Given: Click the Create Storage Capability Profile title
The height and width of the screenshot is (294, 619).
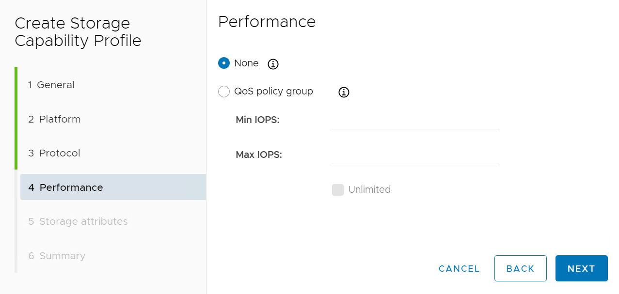Looking at the screenshot, I should pos(78,32).
